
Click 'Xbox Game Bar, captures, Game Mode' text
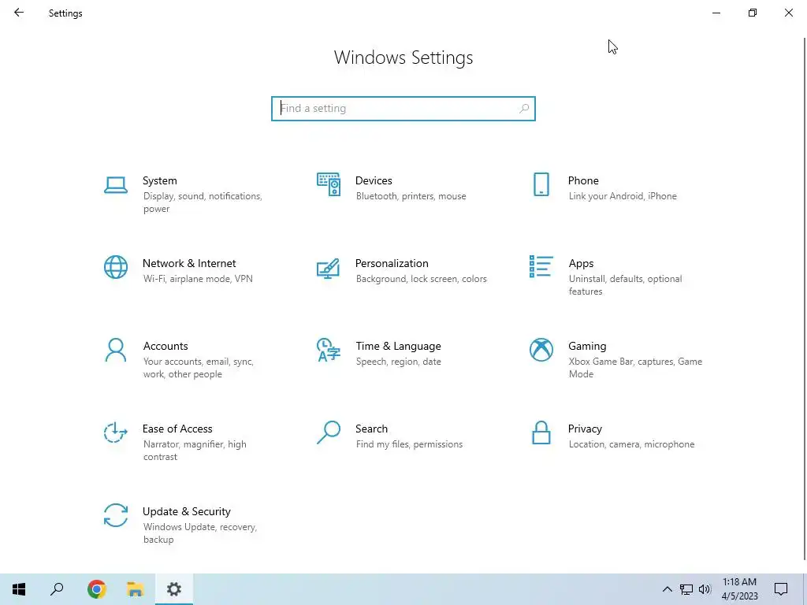[x=635, y=368]
